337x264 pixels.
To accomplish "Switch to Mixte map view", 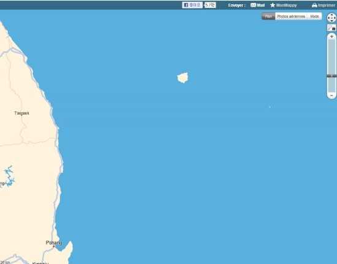I will pos(314,17).
